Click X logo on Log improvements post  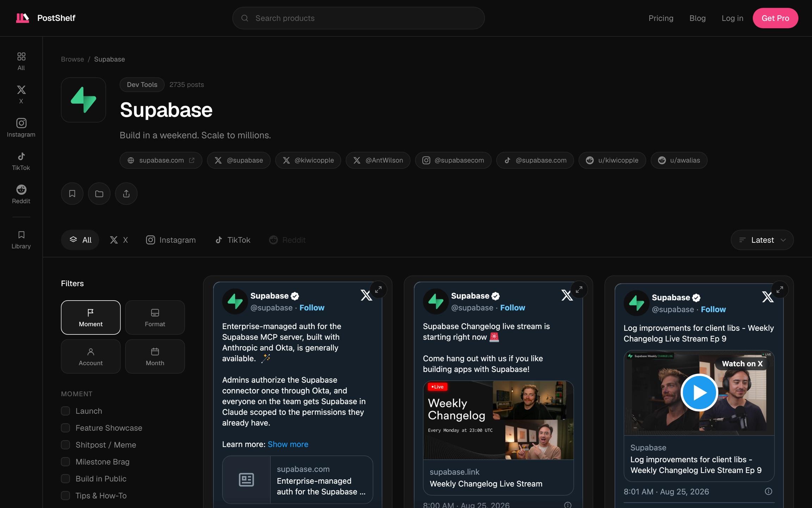(x=768, y=297)
